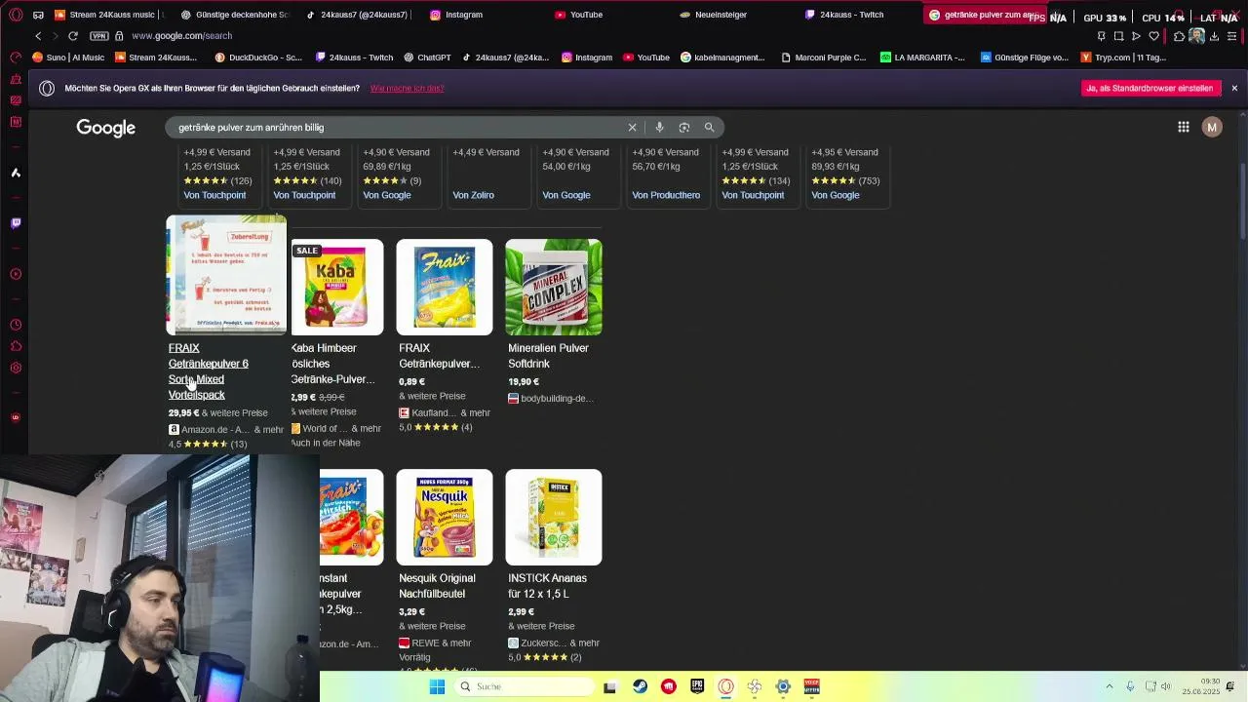Open the Twitch sidebar panel
The image size is (1248, 702).
(16, 223)
